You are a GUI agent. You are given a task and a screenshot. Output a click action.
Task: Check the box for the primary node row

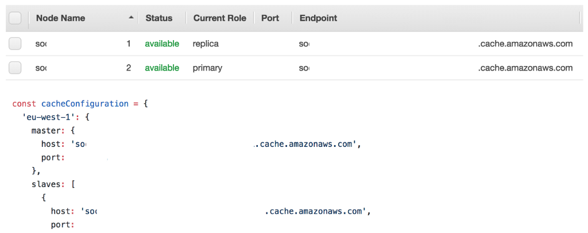pyautogui.click(x=16, y=68)
